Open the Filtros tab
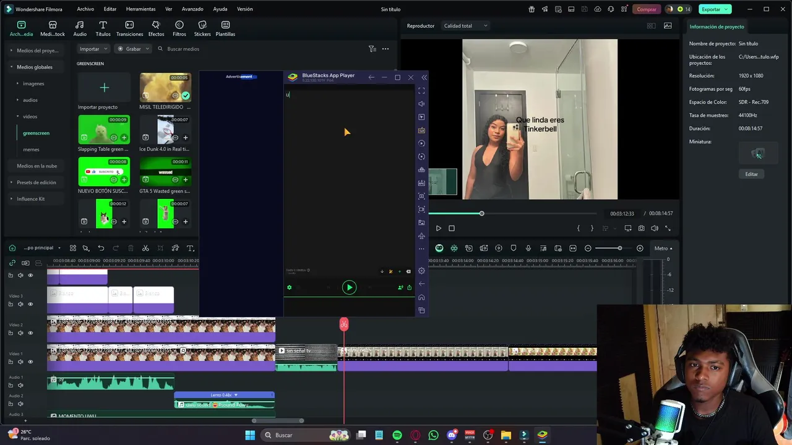The width and height of the screenshot is (792, 445). click(x=179, y=28)
